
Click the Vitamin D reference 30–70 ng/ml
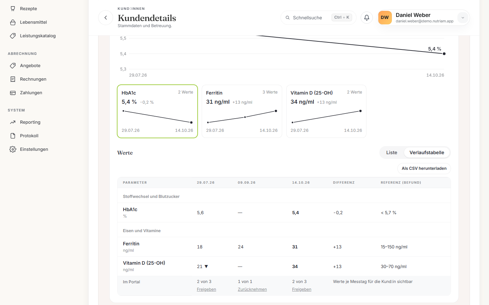click(x=394, y=267)
